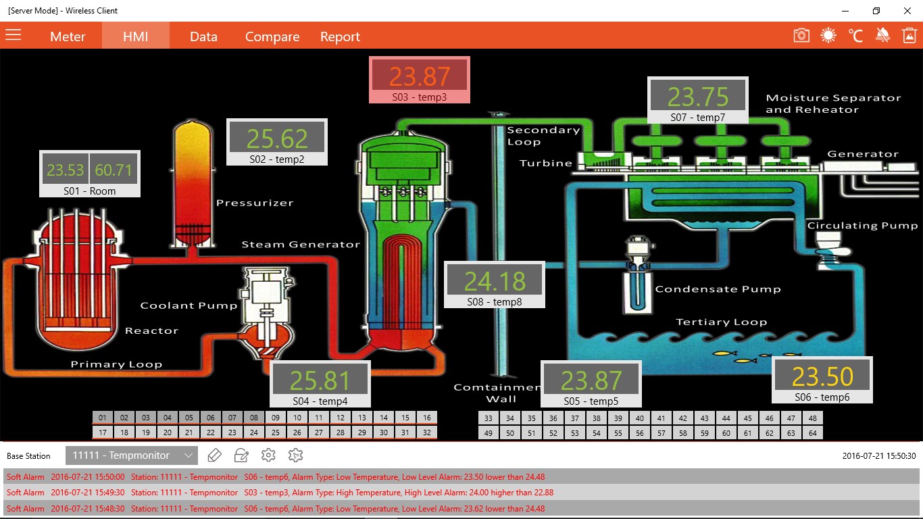Select sensor S02 - temp2 reading
Viewport: 923px width, 519px height.
coord(277,142)
